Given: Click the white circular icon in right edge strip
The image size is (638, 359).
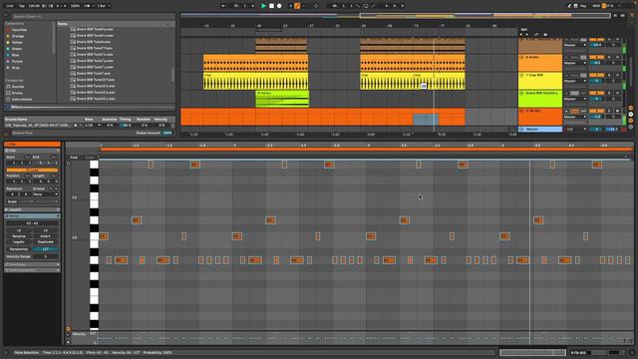Looking at the screenshot, I should (x=631, y=115).
